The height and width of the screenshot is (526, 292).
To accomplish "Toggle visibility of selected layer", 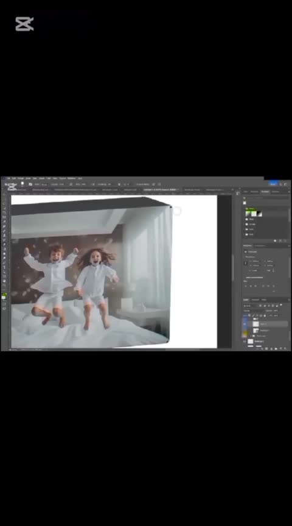I will [245, 324].
